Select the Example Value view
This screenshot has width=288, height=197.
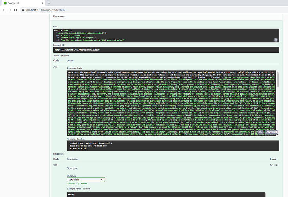pos(74,188)
